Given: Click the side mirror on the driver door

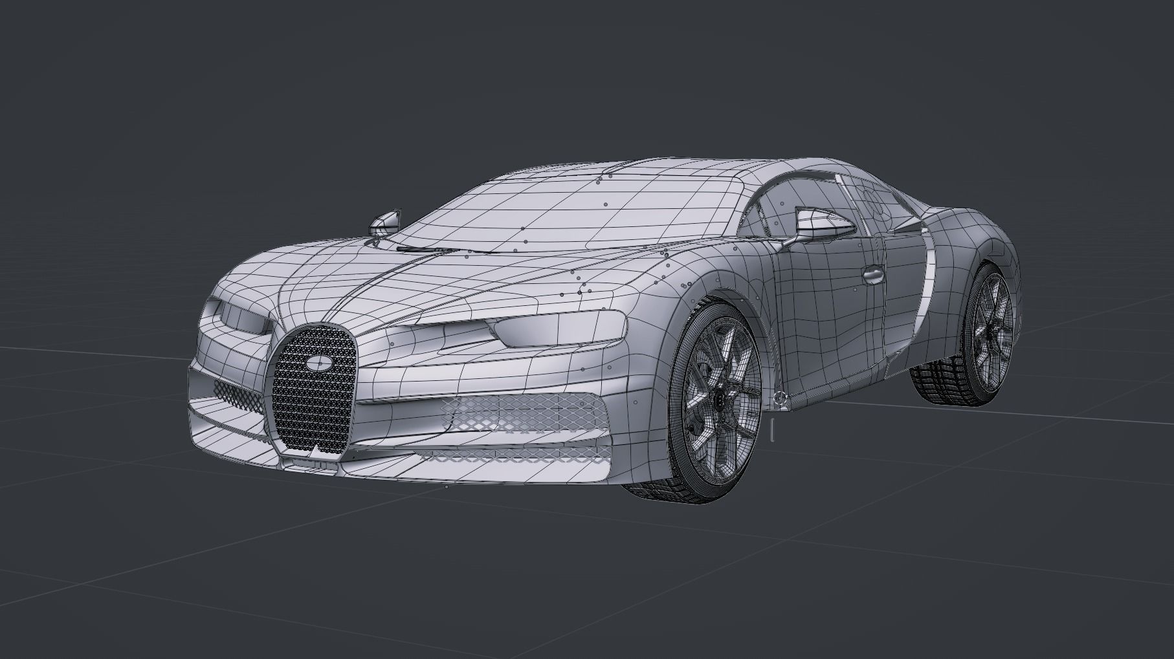Looking at the screenshot, I should tap(825, 224).
